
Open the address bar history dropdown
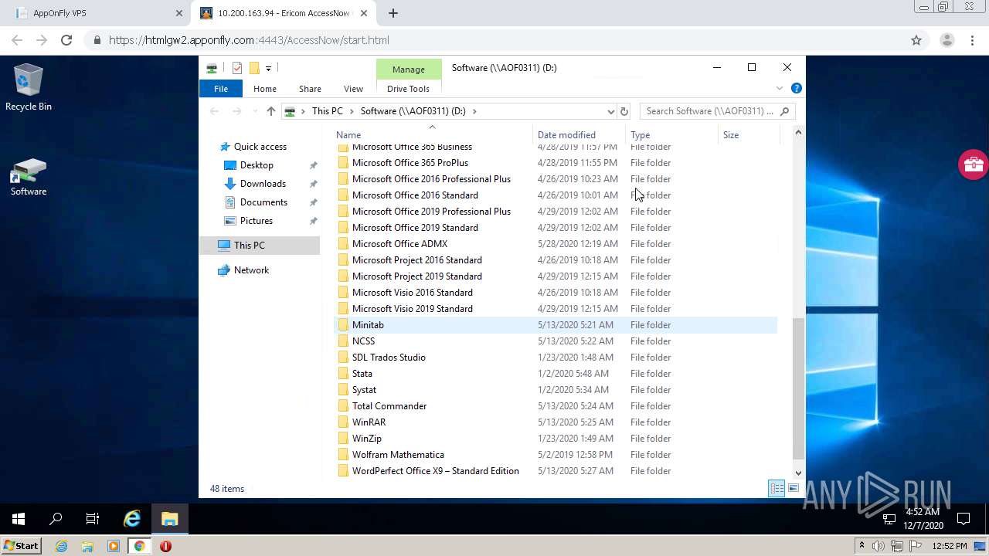point(610,111)
